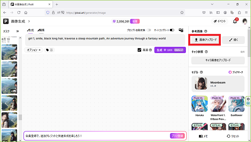Open the user profile avatar
Image resolution: width=251 pixels, height=142 pixels.
coord(245,21)
